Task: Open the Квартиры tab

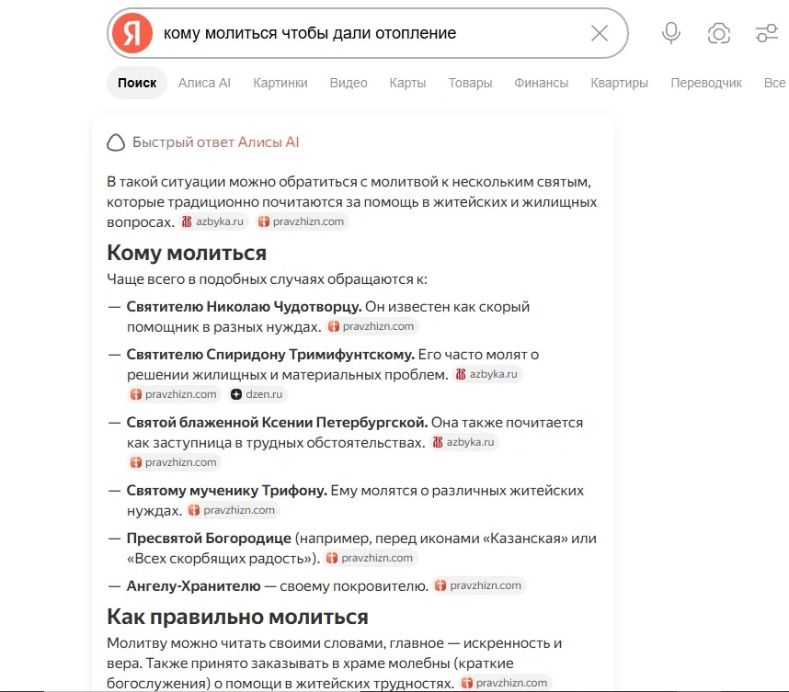Action: coord(619,83)
